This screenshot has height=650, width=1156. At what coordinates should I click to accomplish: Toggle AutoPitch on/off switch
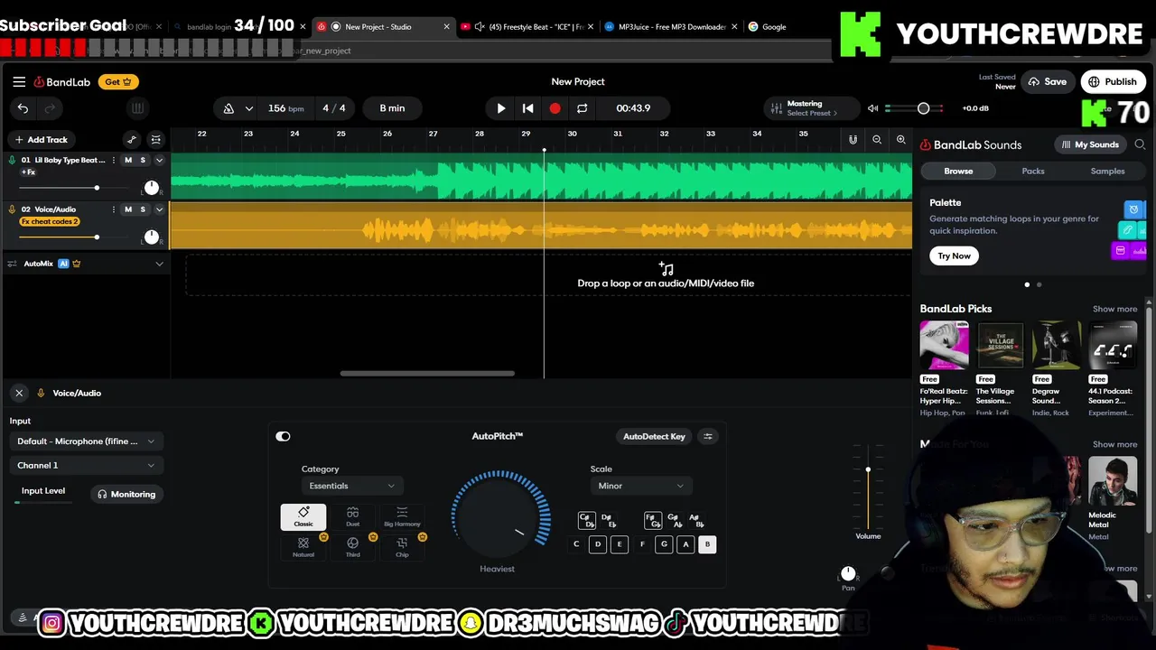click(283, 436)
